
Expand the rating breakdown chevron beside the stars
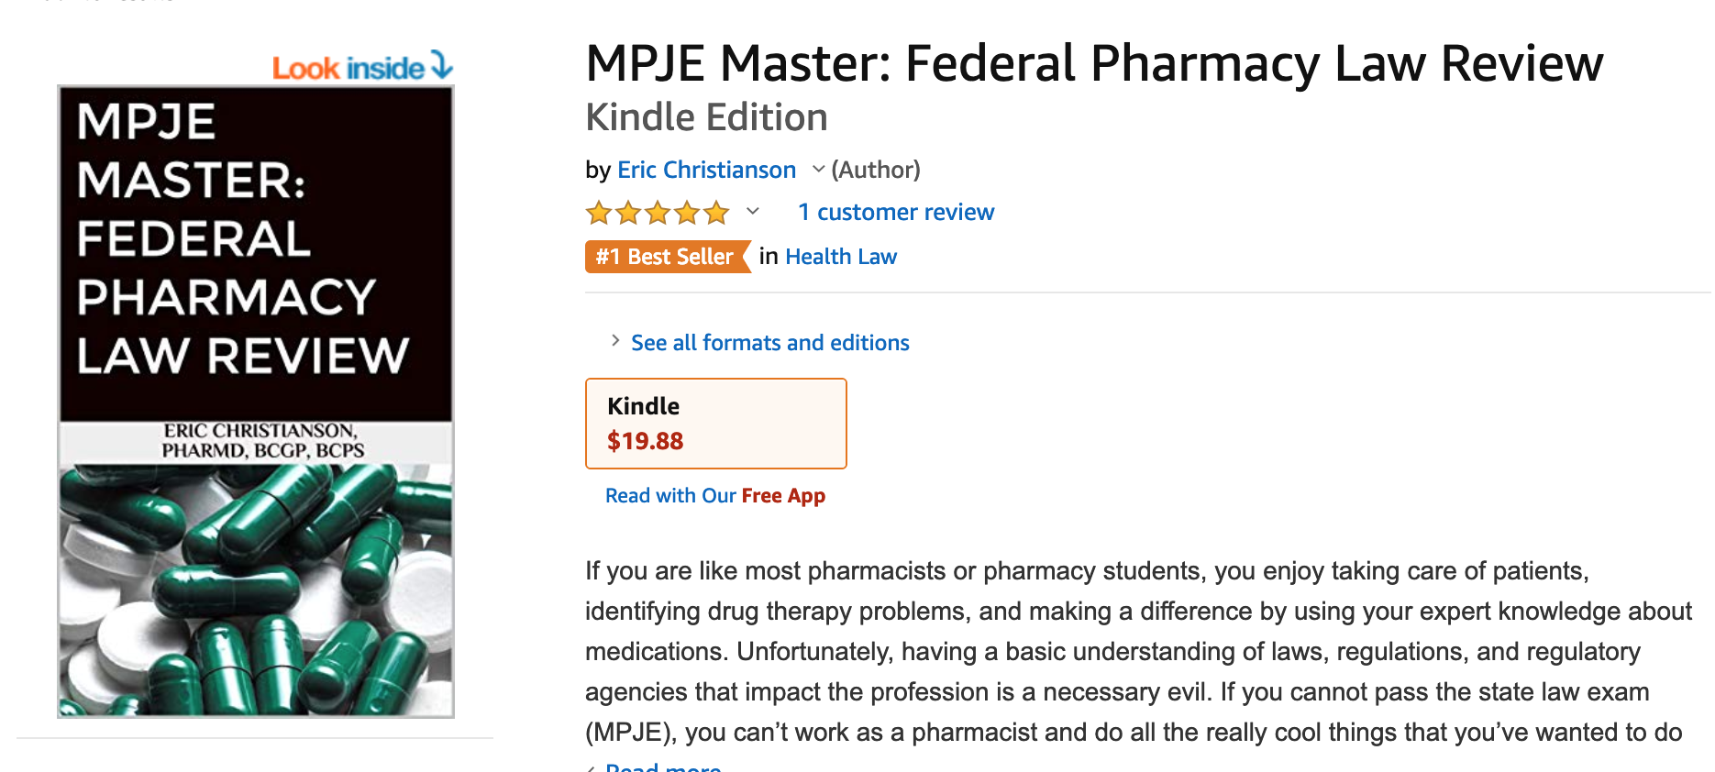[753, 212]
